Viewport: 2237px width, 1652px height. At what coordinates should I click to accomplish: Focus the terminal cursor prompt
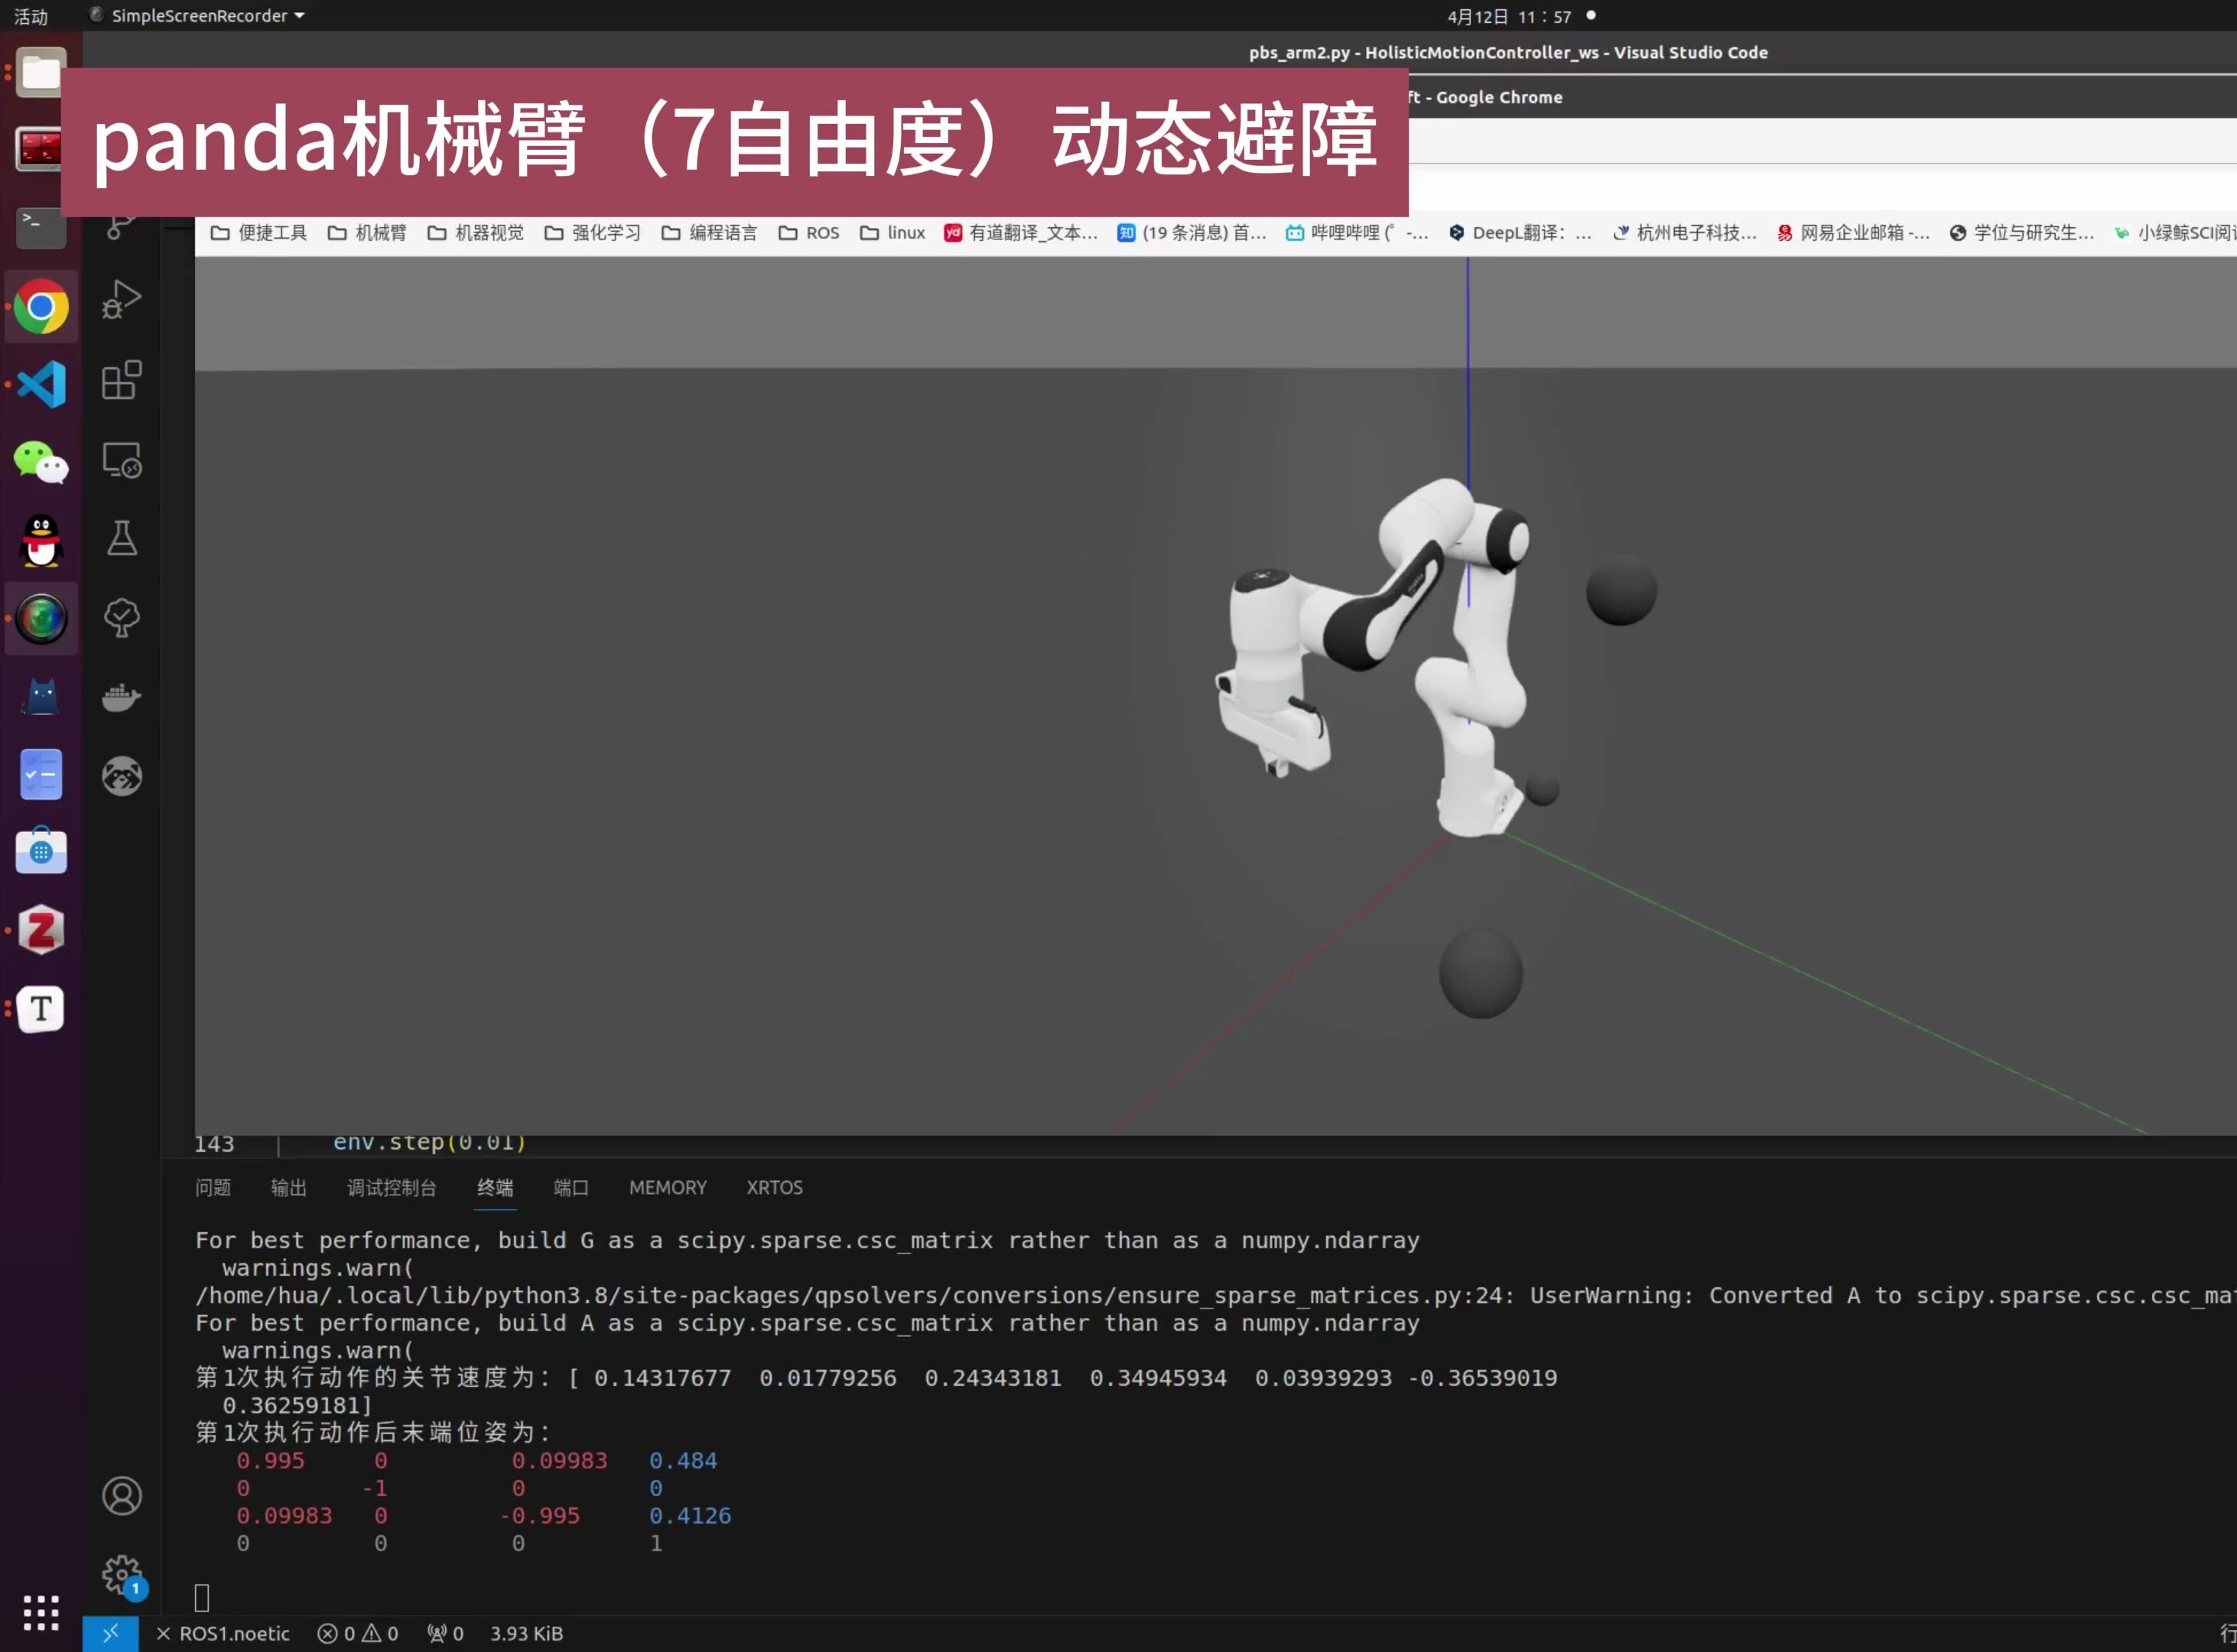pos(201,1598)
